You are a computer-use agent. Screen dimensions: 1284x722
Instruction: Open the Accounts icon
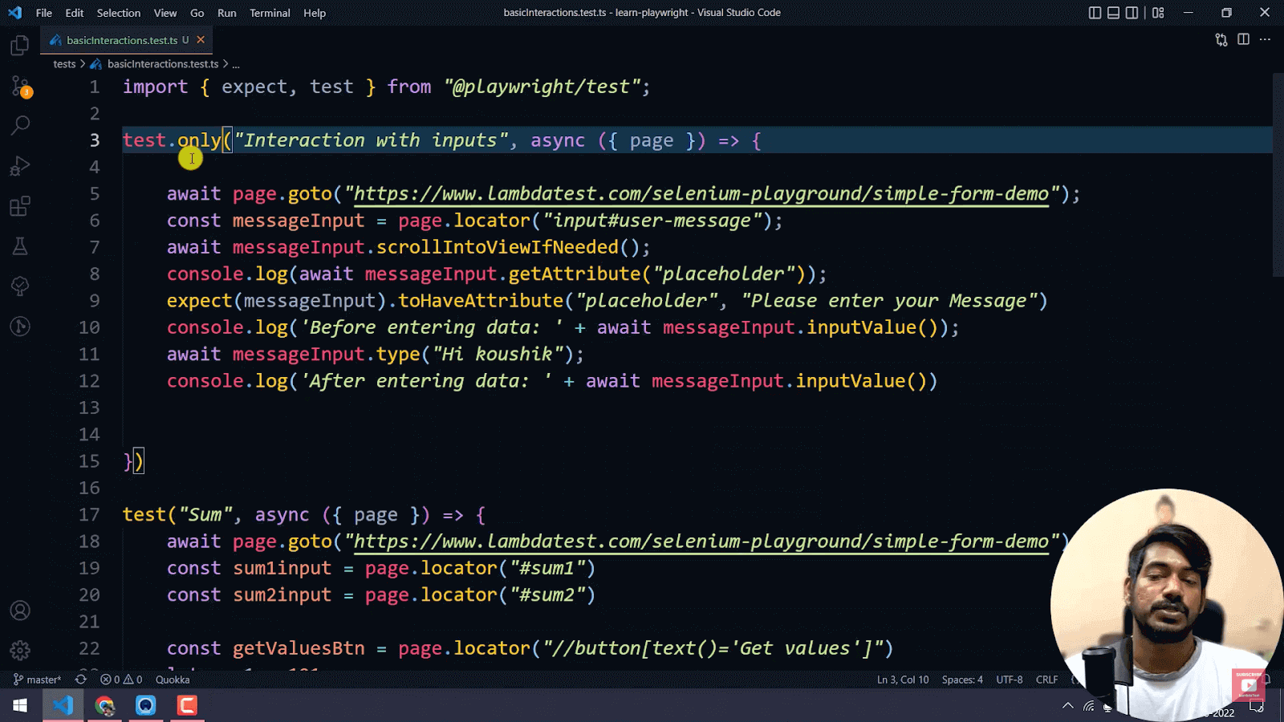click(20, 610)
